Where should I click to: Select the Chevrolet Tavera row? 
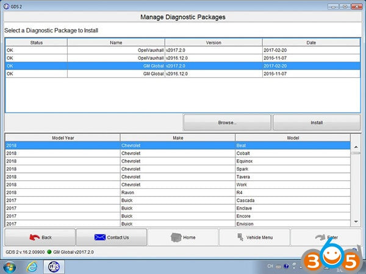pos(178,177)
